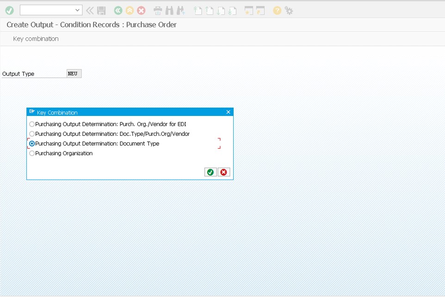Confirm the dialog with green checkmark button
Image resolution: width=445 pixels, height=297 pixels.
click(x=210, y=172)
